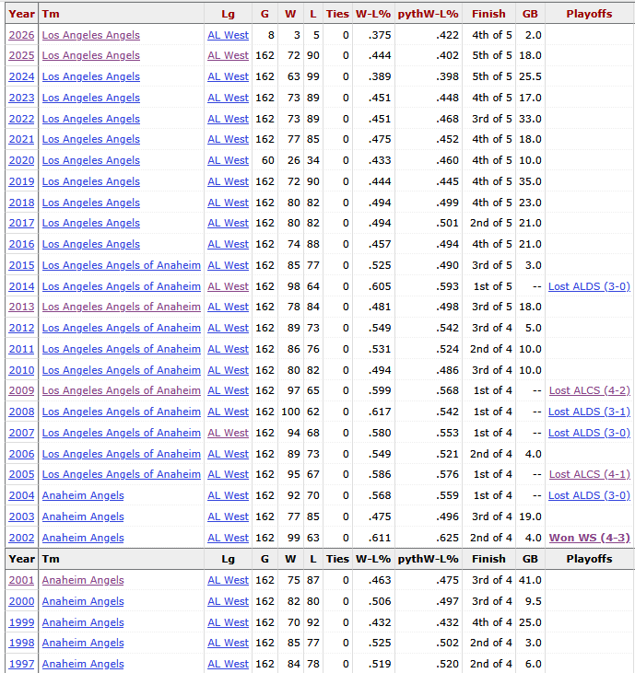Select the 41.0 games behind cell
Viewport: 635px width, 673px height.
pos(530,580)
